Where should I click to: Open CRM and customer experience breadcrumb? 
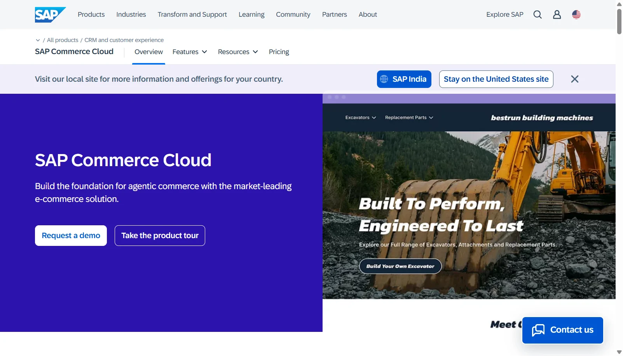(x=124, y=40)
